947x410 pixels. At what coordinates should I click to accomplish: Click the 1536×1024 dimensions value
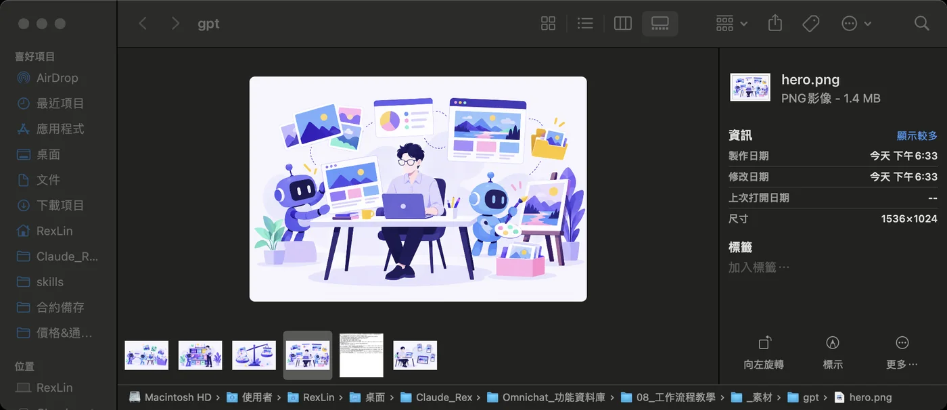click(x=909, y=219)
